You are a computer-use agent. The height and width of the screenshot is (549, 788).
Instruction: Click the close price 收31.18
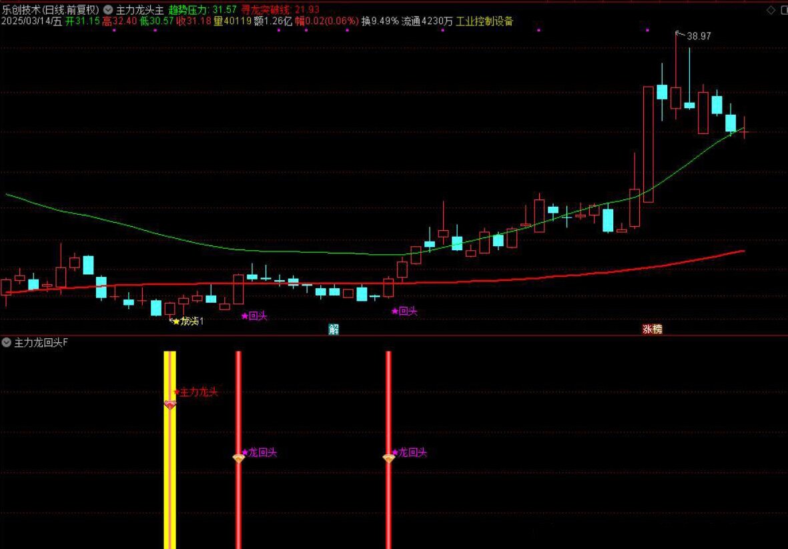tap(193, 21)
